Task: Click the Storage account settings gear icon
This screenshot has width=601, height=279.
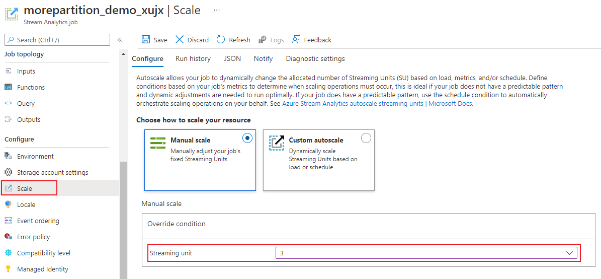Action: [8, 172]
